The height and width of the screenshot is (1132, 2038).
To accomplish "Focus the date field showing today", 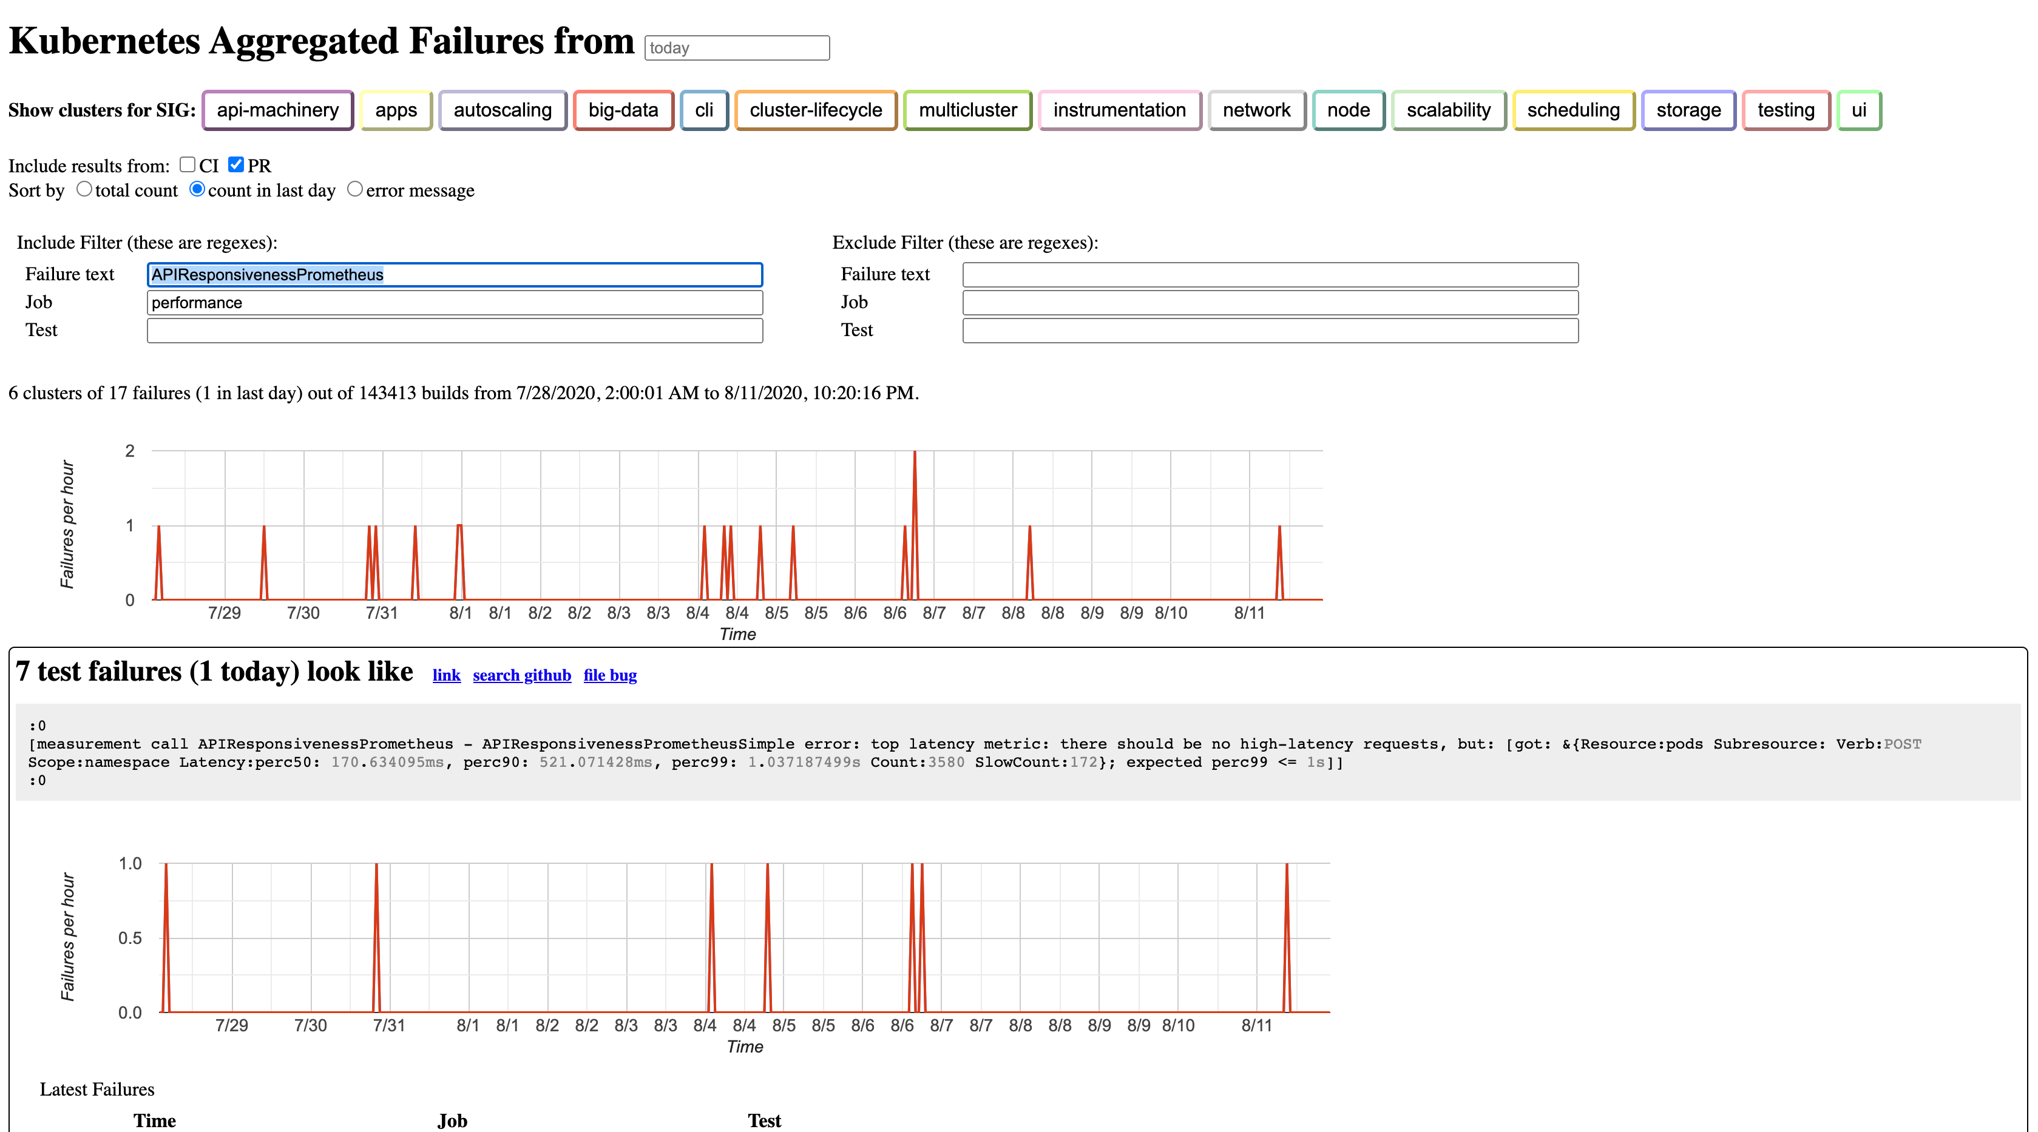I will pos(737,47).
